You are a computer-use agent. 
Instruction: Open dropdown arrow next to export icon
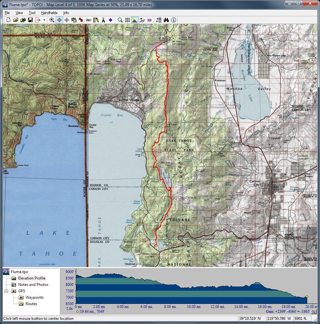click(44, 20)
